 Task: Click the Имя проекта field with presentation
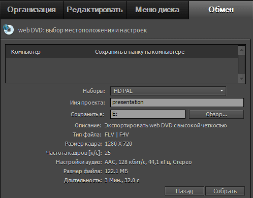pyautogui.click(x=177, y=103)
